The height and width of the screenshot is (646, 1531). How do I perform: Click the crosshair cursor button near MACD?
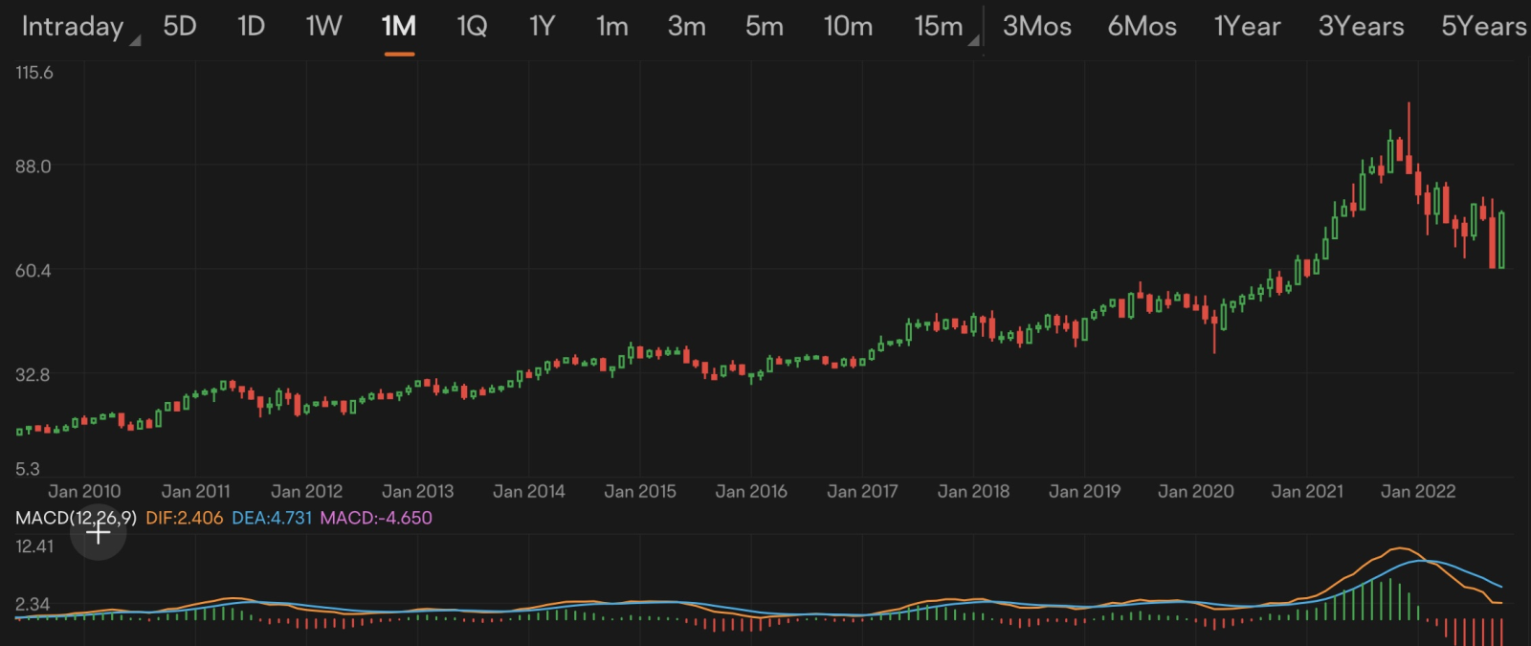pyautogui.click(x=98, y=533)
